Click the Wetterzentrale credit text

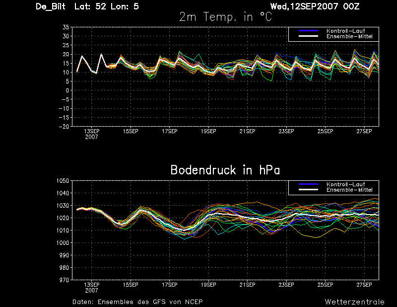point(354,302)
